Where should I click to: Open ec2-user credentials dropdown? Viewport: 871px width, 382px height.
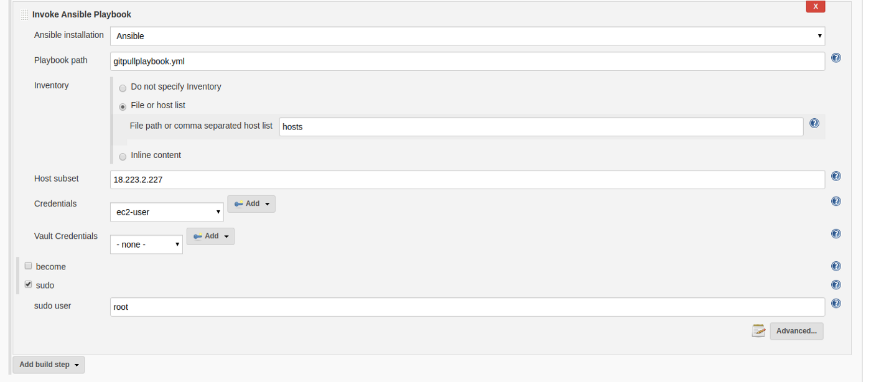click(167, 212)
